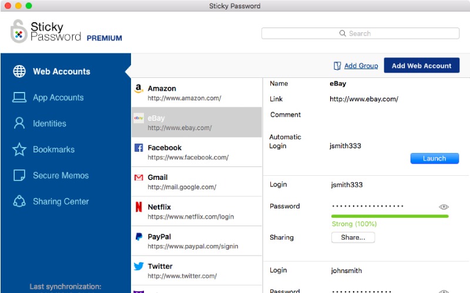Click the green password strength bar

pyautogui.click(x=390, y=216)
